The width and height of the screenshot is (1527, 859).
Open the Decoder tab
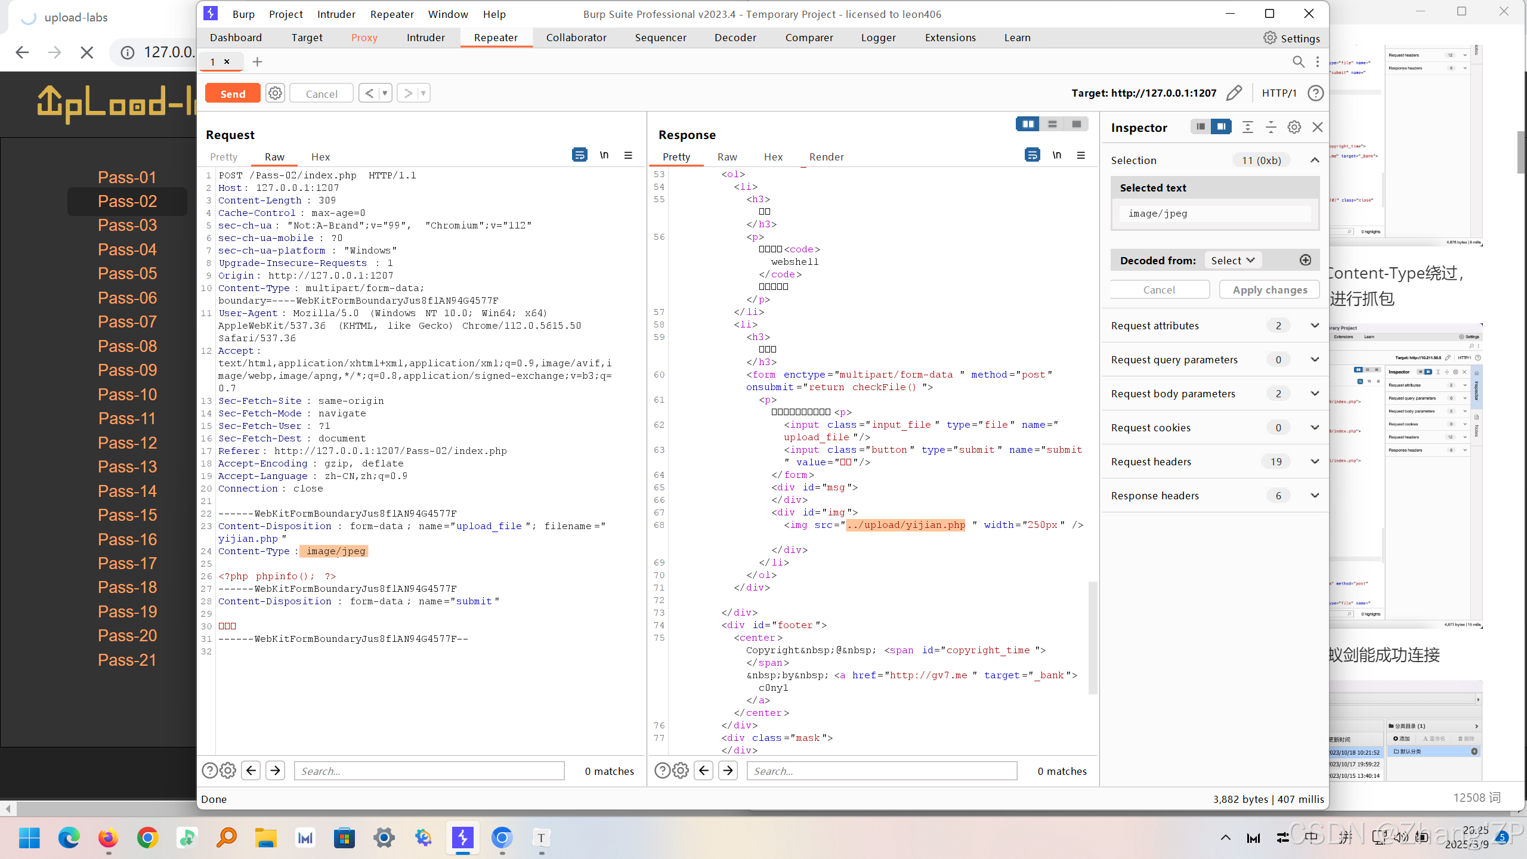[x=735, y=38]
